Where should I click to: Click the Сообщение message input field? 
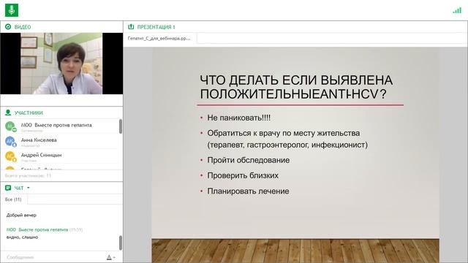pos(53,257)
